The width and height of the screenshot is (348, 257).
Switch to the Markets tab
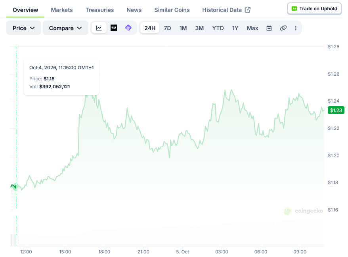point(62,10)
